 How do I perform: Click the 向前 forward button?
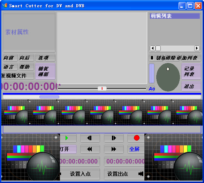(10, 58)
